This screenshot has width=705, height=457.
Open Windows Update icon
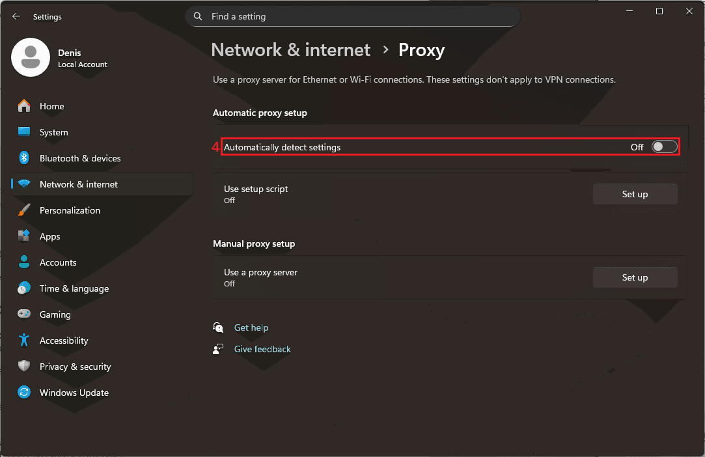click(x=24, y=393)
